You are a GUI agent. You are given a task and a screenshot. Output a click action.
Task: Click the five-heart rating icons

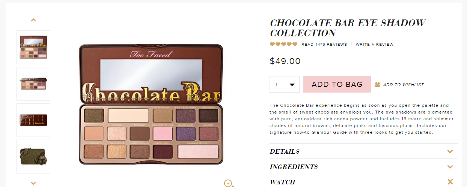point(283,44)
